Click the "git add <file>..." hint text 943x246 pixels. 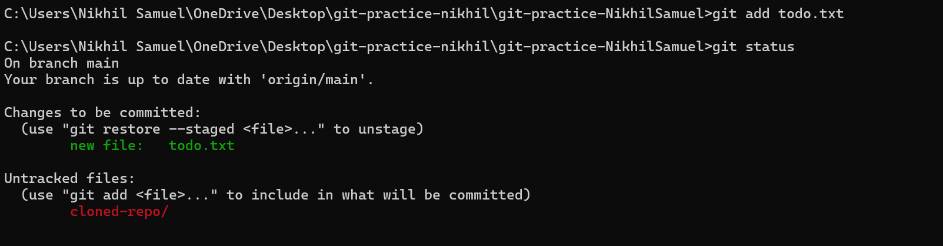(x=135, y=195)
